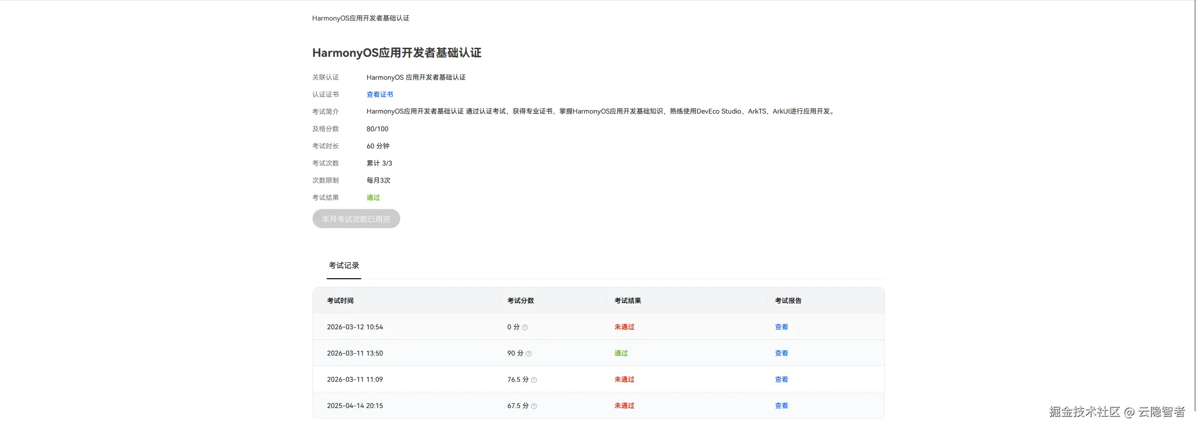
Task: Click 未通过 result for the 2025-04-14 exam
Action: click(x=624, y=406)
